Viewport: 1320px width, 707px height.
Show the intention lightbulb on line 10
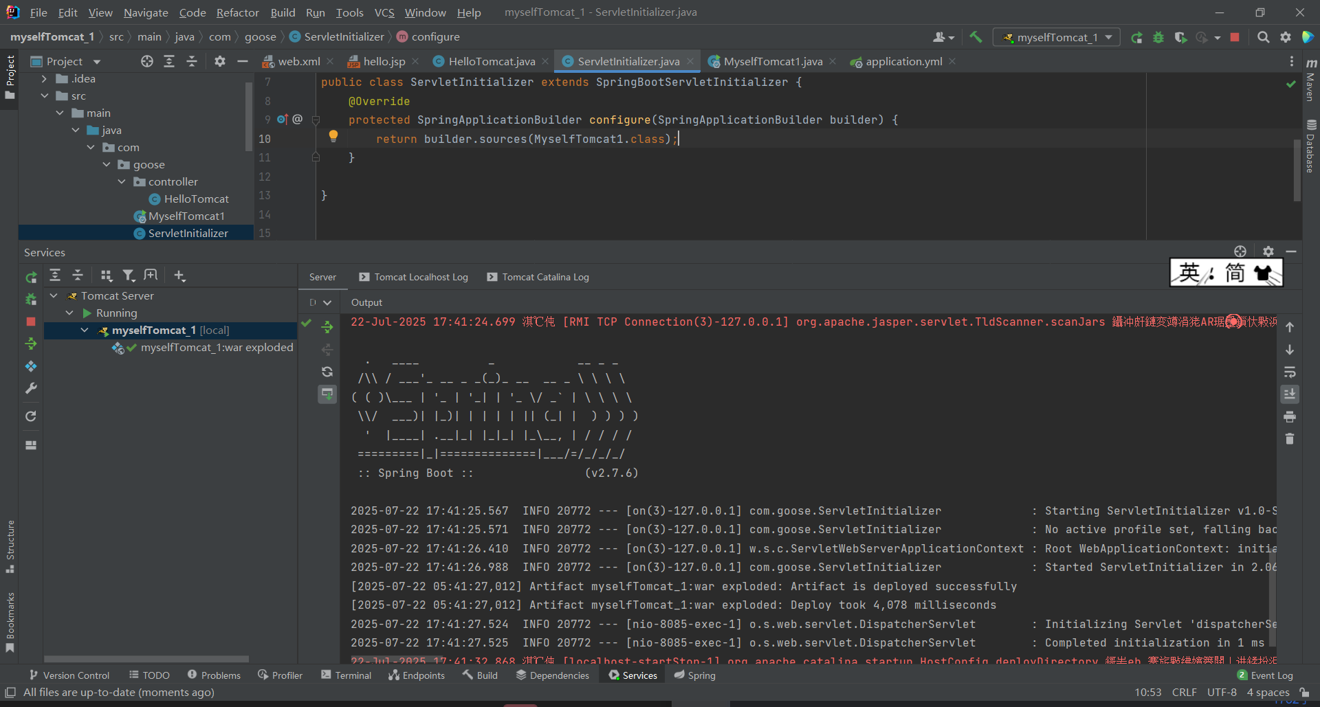point(333,136)
